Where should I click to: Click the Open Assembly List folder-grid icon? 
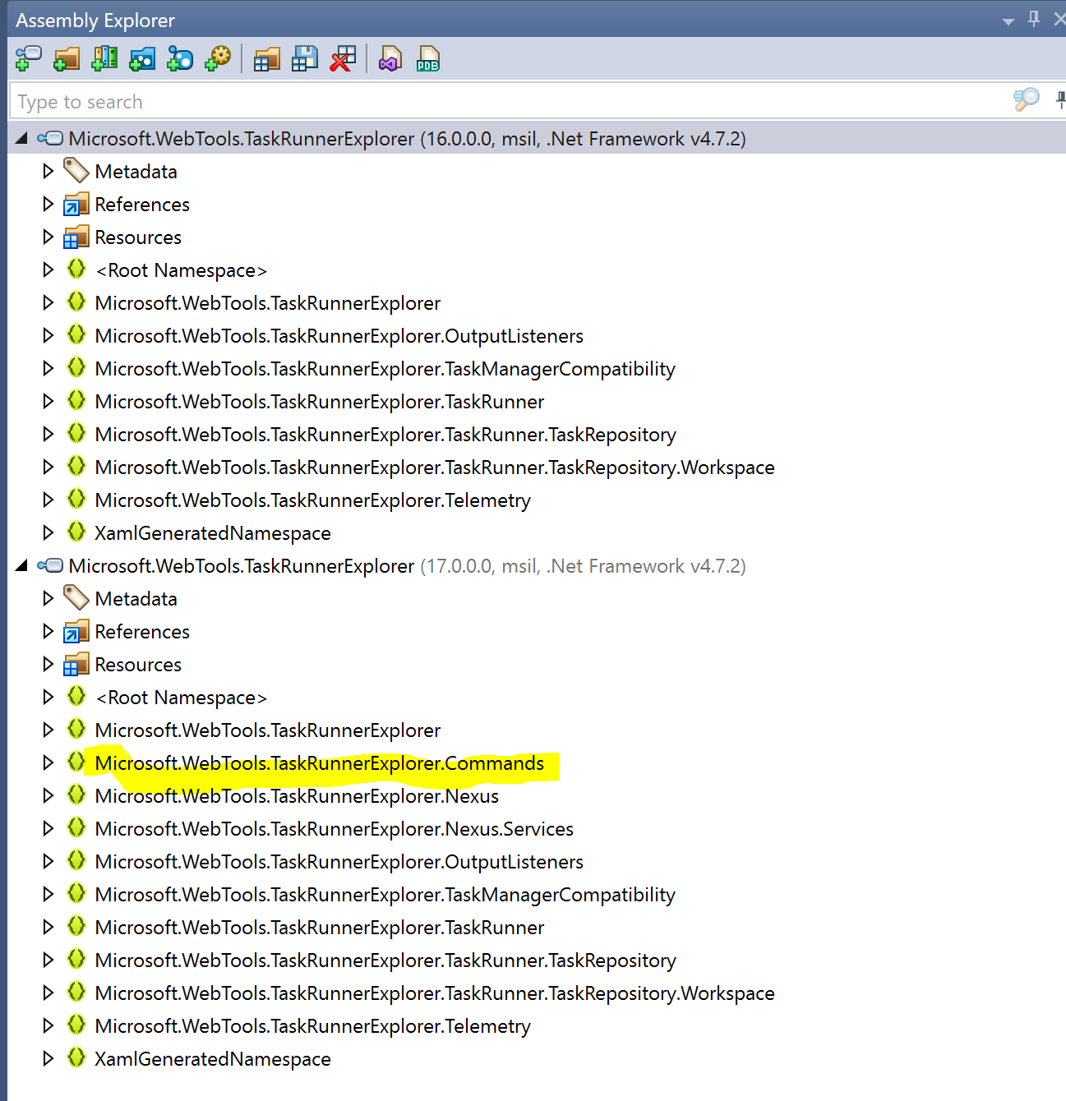pos(266,58)
